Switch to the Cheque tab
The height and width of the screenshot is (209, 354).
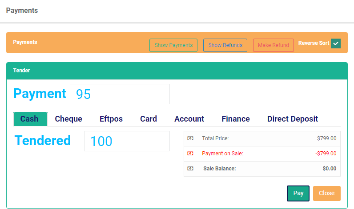click(68, 119)
